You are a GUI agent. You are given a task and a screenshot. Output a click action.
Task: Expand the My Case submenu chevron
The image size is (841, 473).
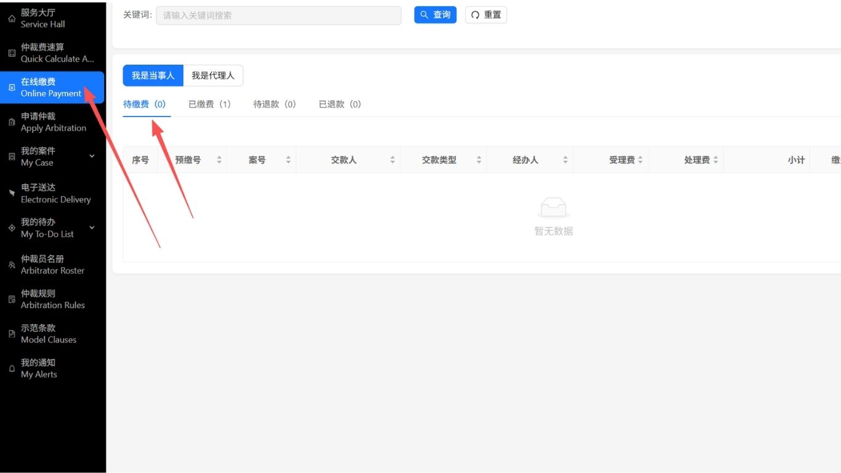pyautogui.click(x=92, y=156)
